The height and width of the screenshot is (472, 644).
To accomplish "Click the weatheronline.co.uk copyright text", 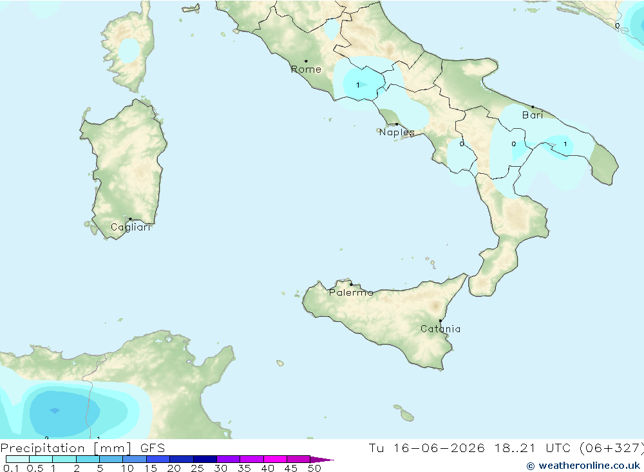I will [x=583, y=466].
